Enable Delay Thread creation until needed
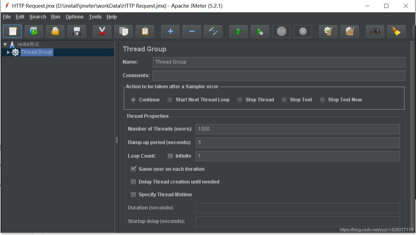This screenshot has height=235, width=416. click(x=133, y=182)
